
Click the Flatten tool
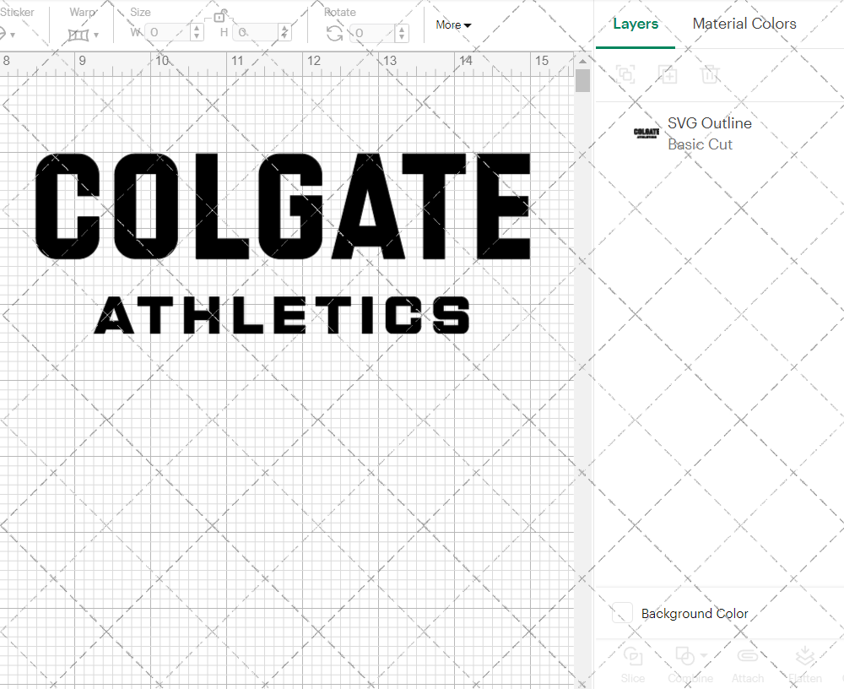(804, 665)
